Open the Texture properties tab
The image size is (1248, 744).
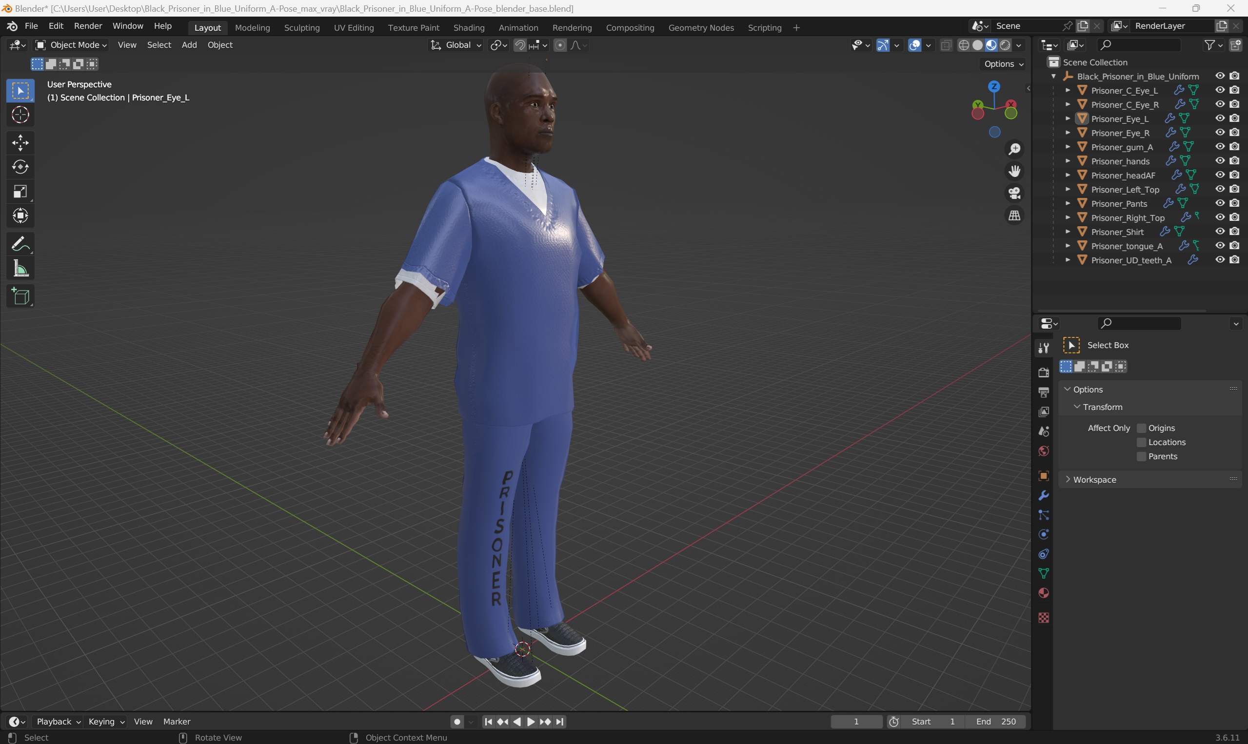coord(1044,618)
